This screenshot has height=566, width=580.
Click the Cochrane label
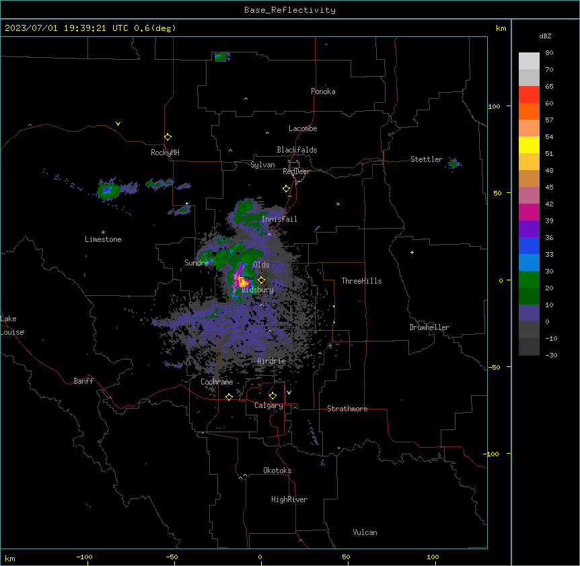(217, 382)
